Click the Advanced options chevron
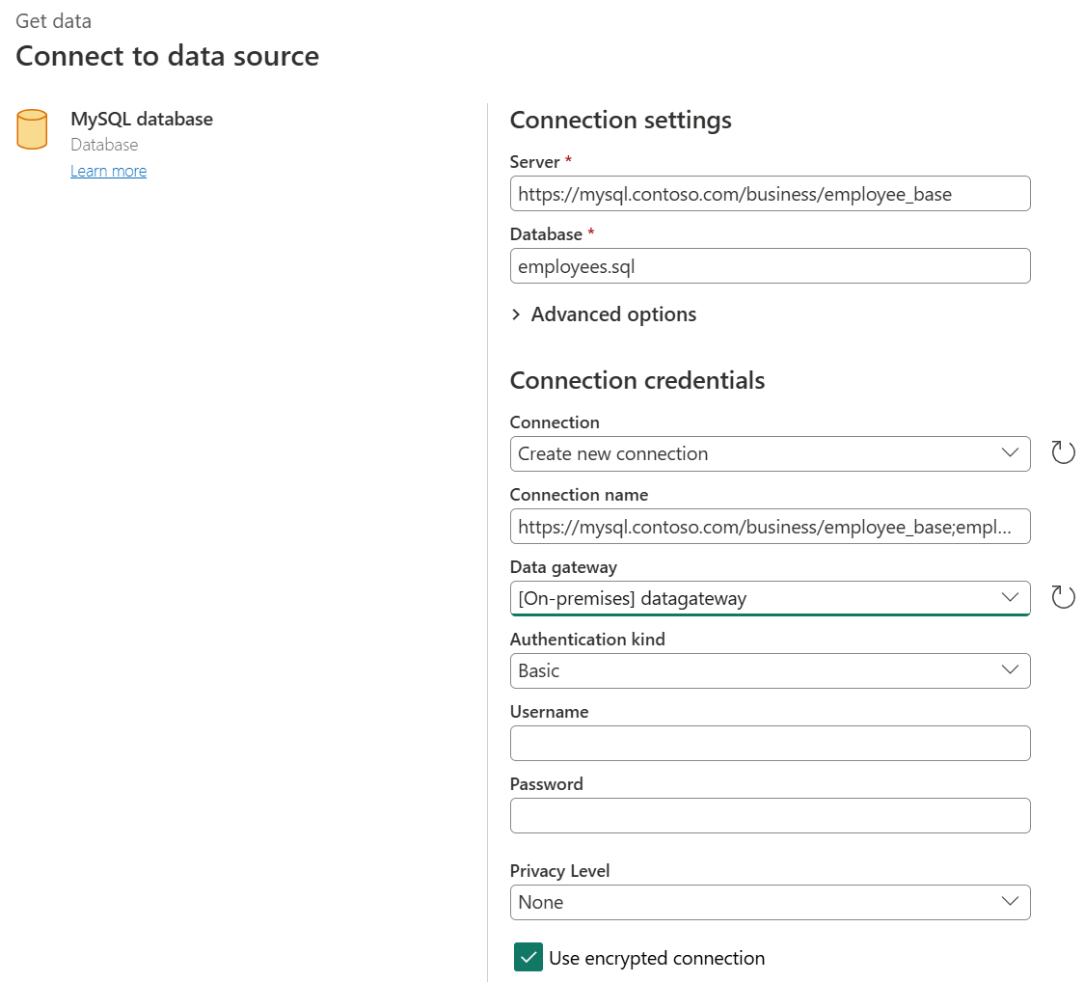Image resolution: width=1084 pixels, height=982 pixels. click(515, 314)
